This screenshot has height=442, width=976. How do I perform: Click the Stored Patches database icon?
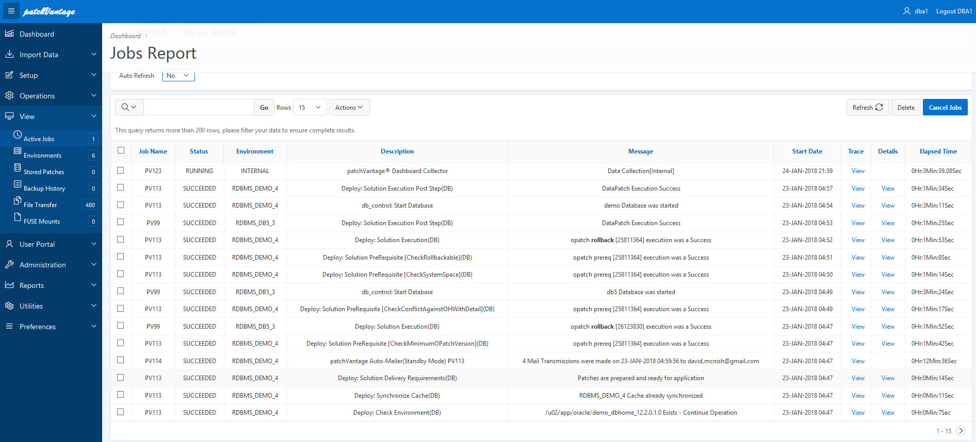[18, 167]
